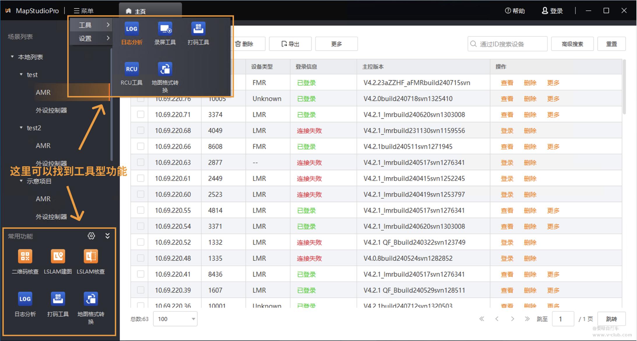
Task: Select AMR under test2
Action: (x=43, y=145)
